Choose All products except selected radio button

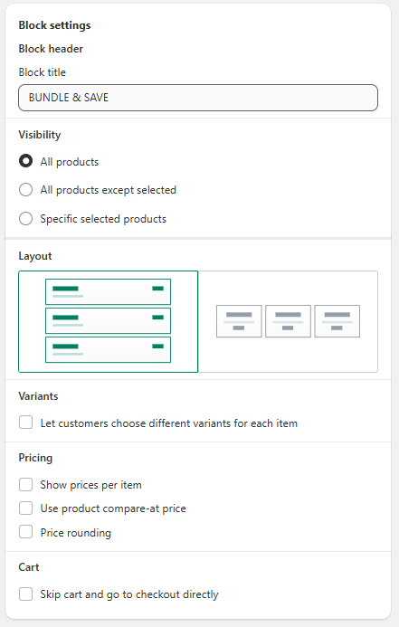pos(25,189)
